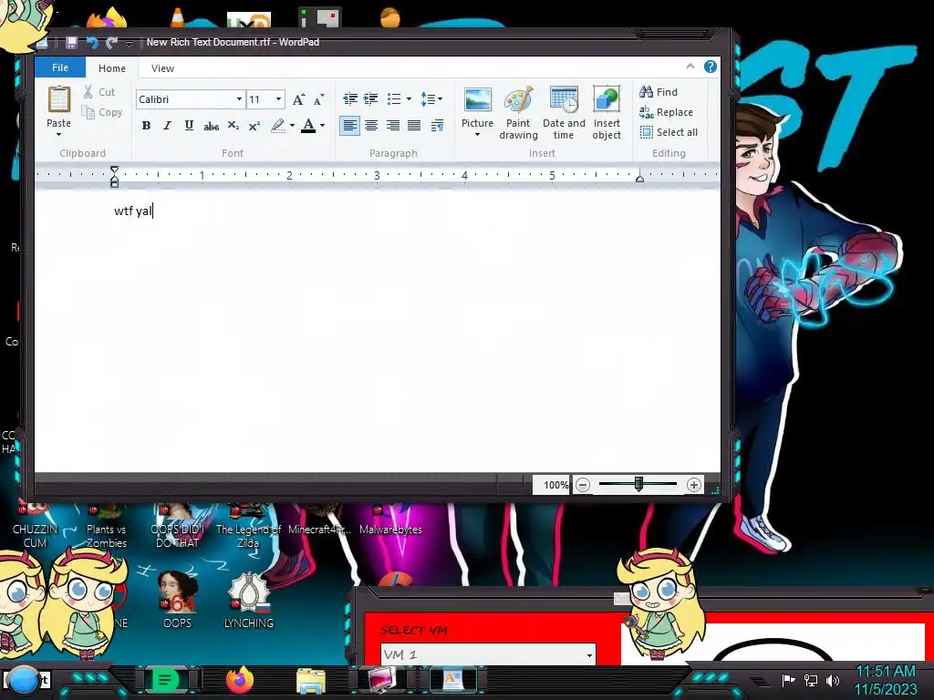Open the text color dropdown arrow
934x700 pixels.
click(x=322, y=126)
